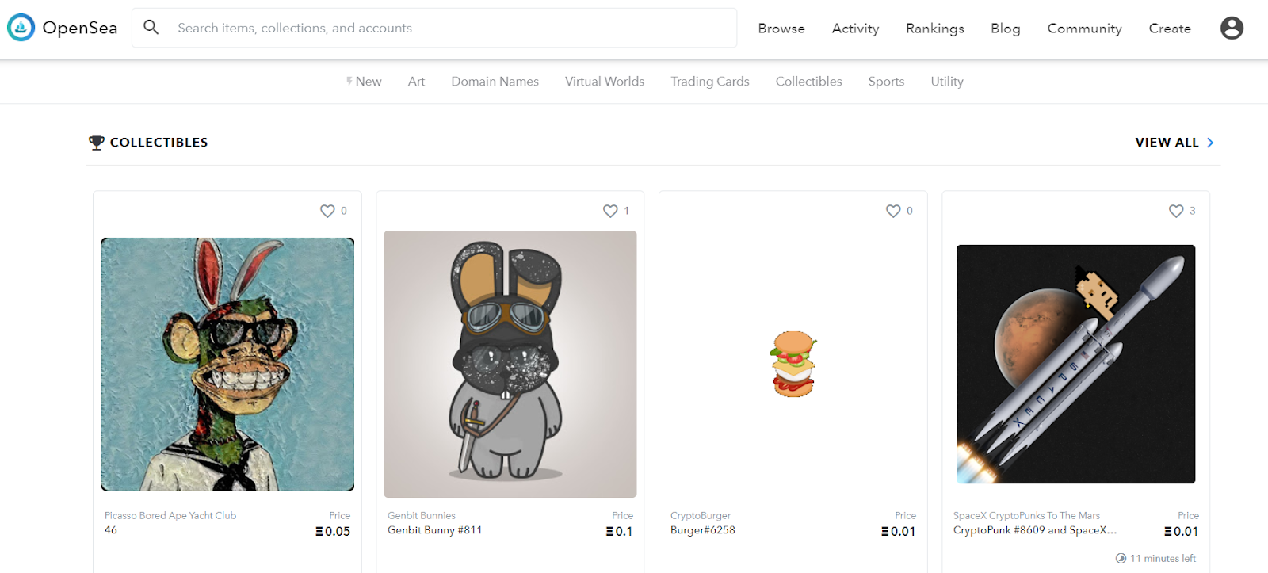
Task: Expand the View All chevron arrow
Action: click(x=1210, y=143)
